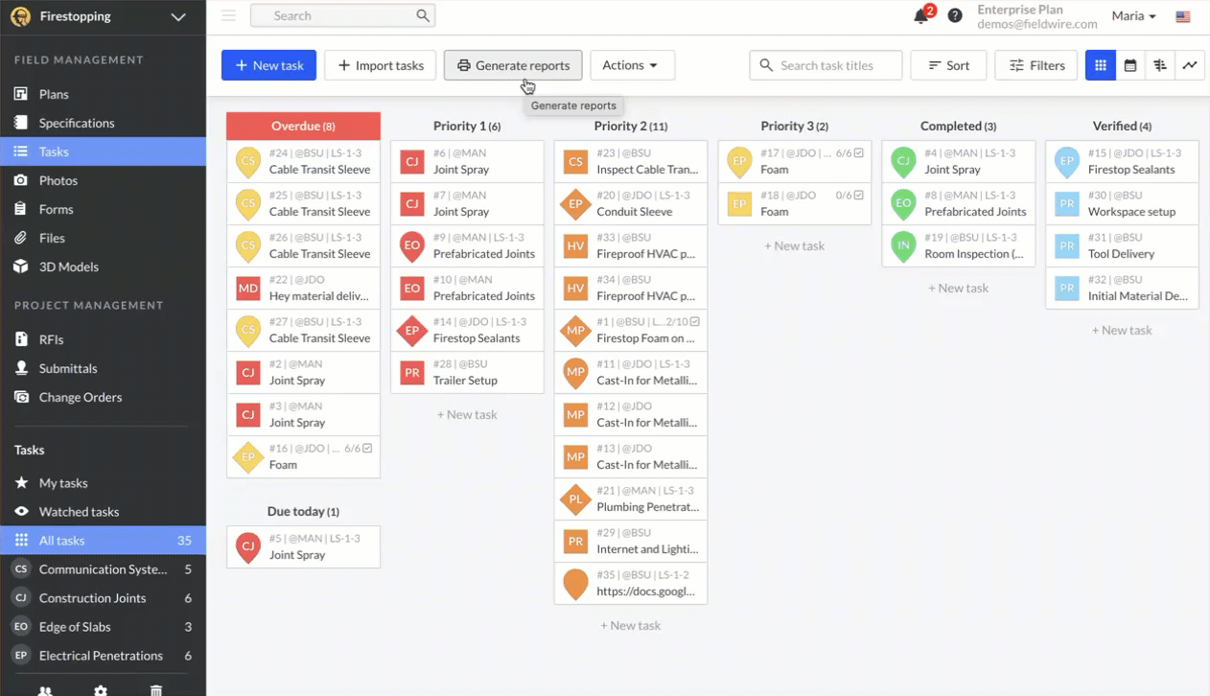Select the kanban grid view icon
The height and width of the screenshot is (696, 1210).
coord(1101,65)
